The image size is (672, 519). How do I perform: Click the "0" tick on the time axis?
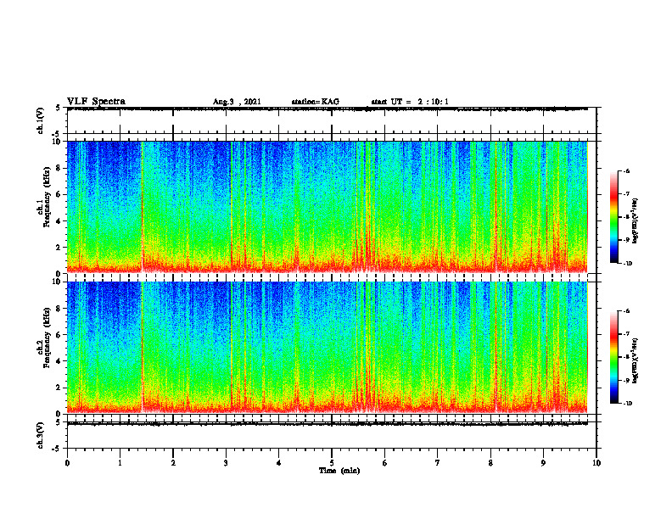[x=67, y=463]
